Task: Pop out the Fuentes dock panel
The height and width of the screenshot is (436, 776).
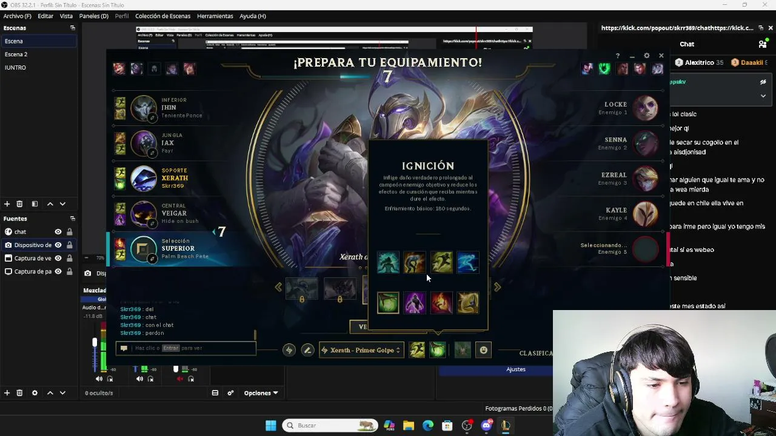Action: click(73, 219)
